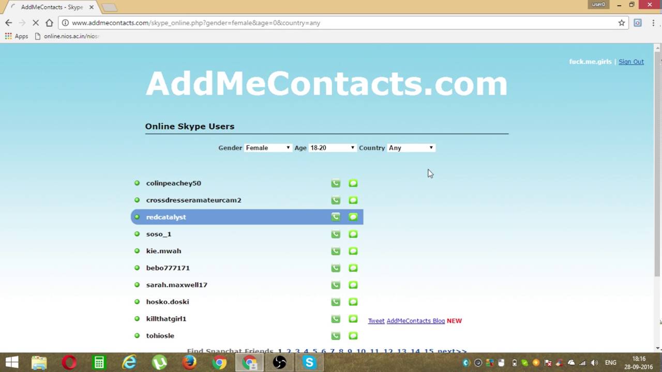
Task: Bookmark this page with the star
Action: click(x=622, y=23)
